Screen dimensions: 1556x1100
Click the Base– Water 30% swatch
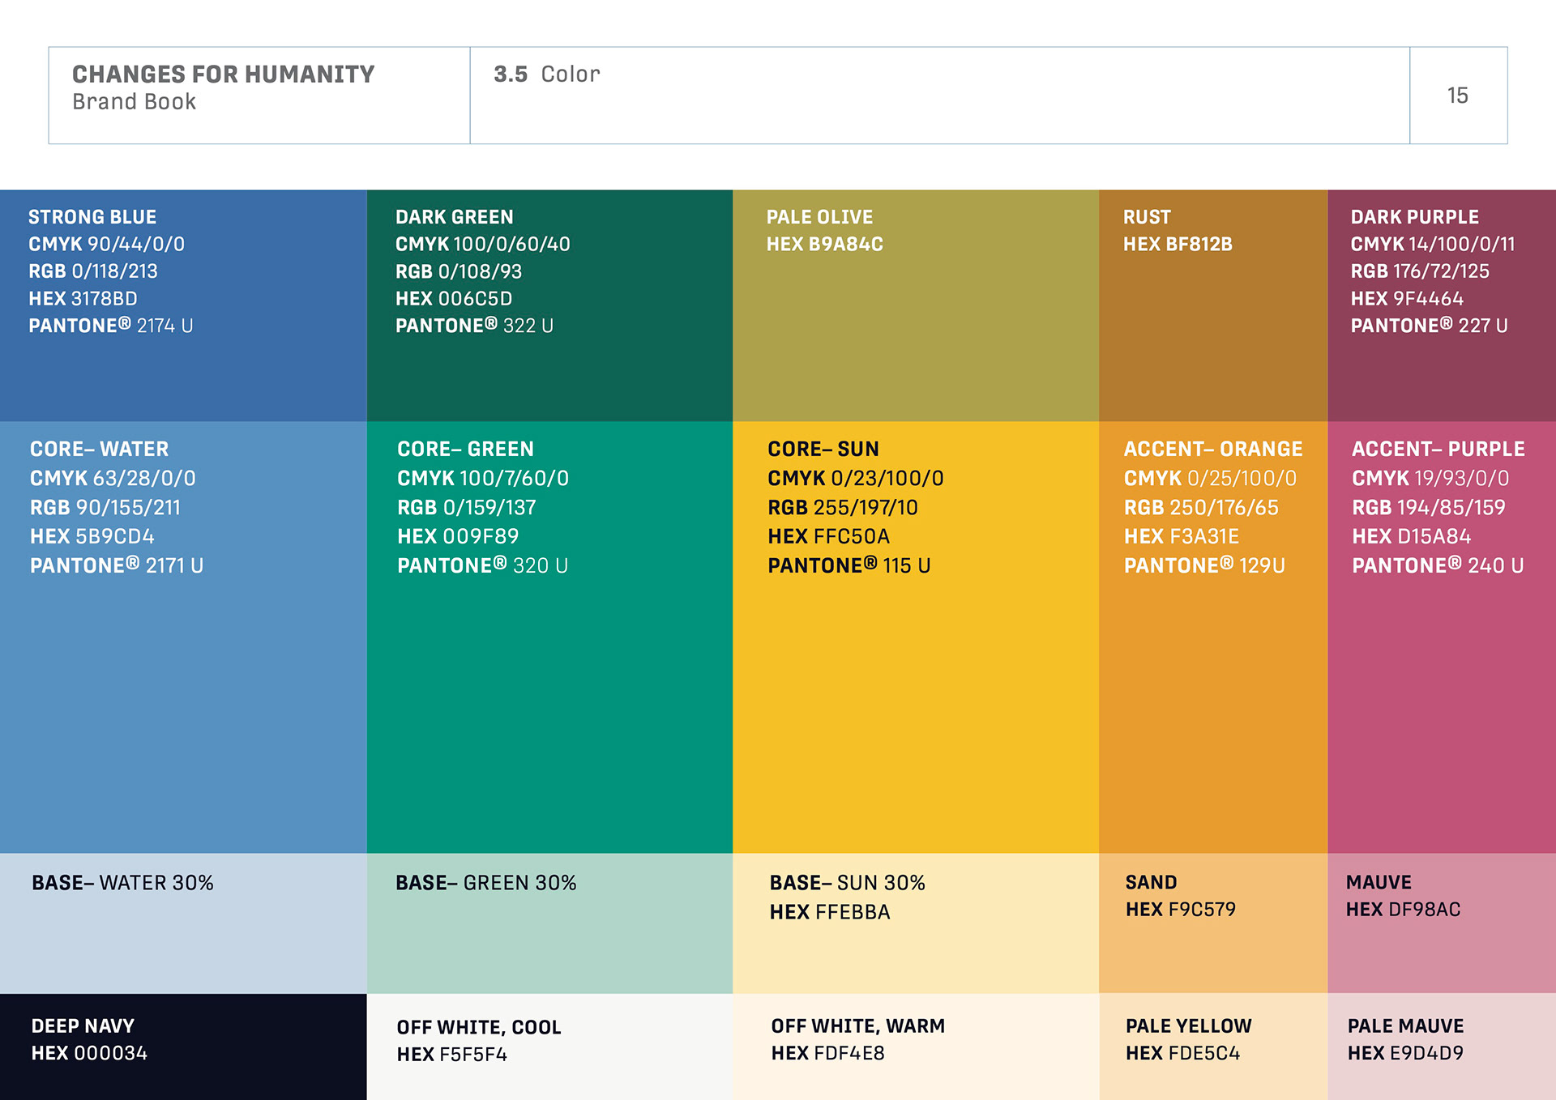coord(183,923)
